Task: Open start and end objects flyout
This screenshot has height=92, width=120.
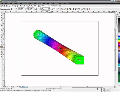Action: click(82, 9)
